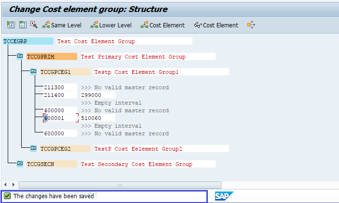The width and height of the screenshot is (339, 203).
Task: Click the Select node cursor icon
Action: (x=33, y=25)
